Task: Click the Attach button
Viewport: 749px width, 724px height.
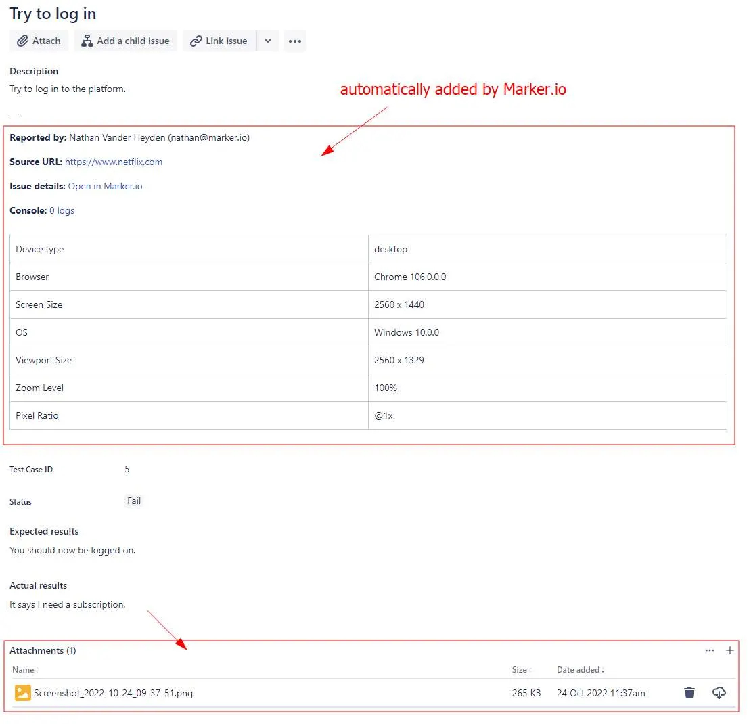Action: tap(38, 41)
